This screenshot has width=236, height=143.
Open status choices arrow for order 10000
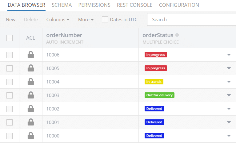(229, 136)
